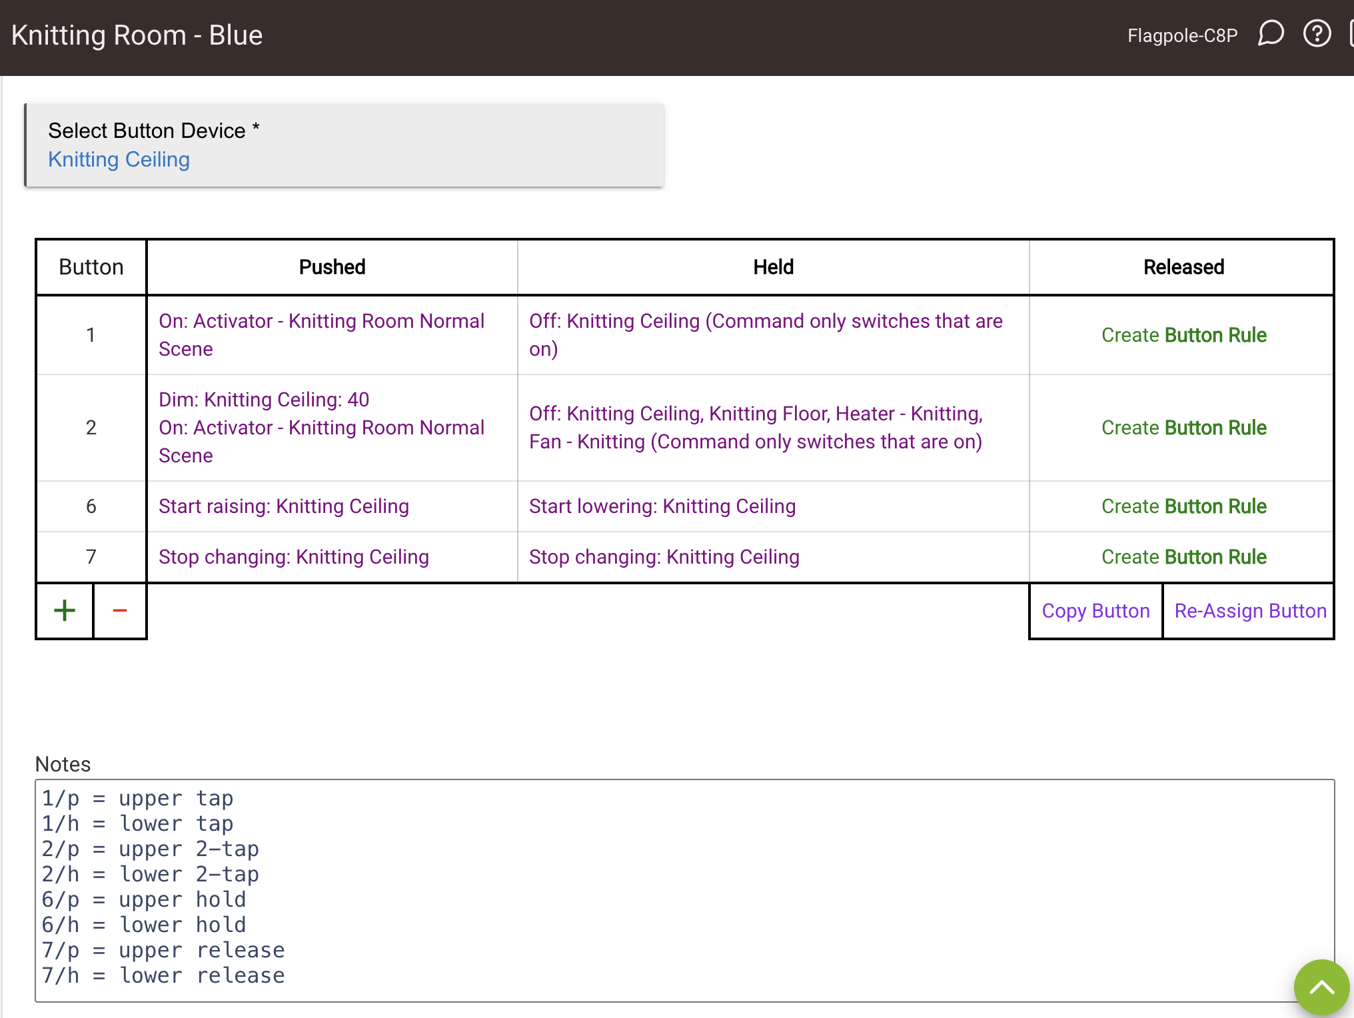Screen dimensions: 1354x1018
Task: Click button number 2 cell
Action: coord(91,428)
